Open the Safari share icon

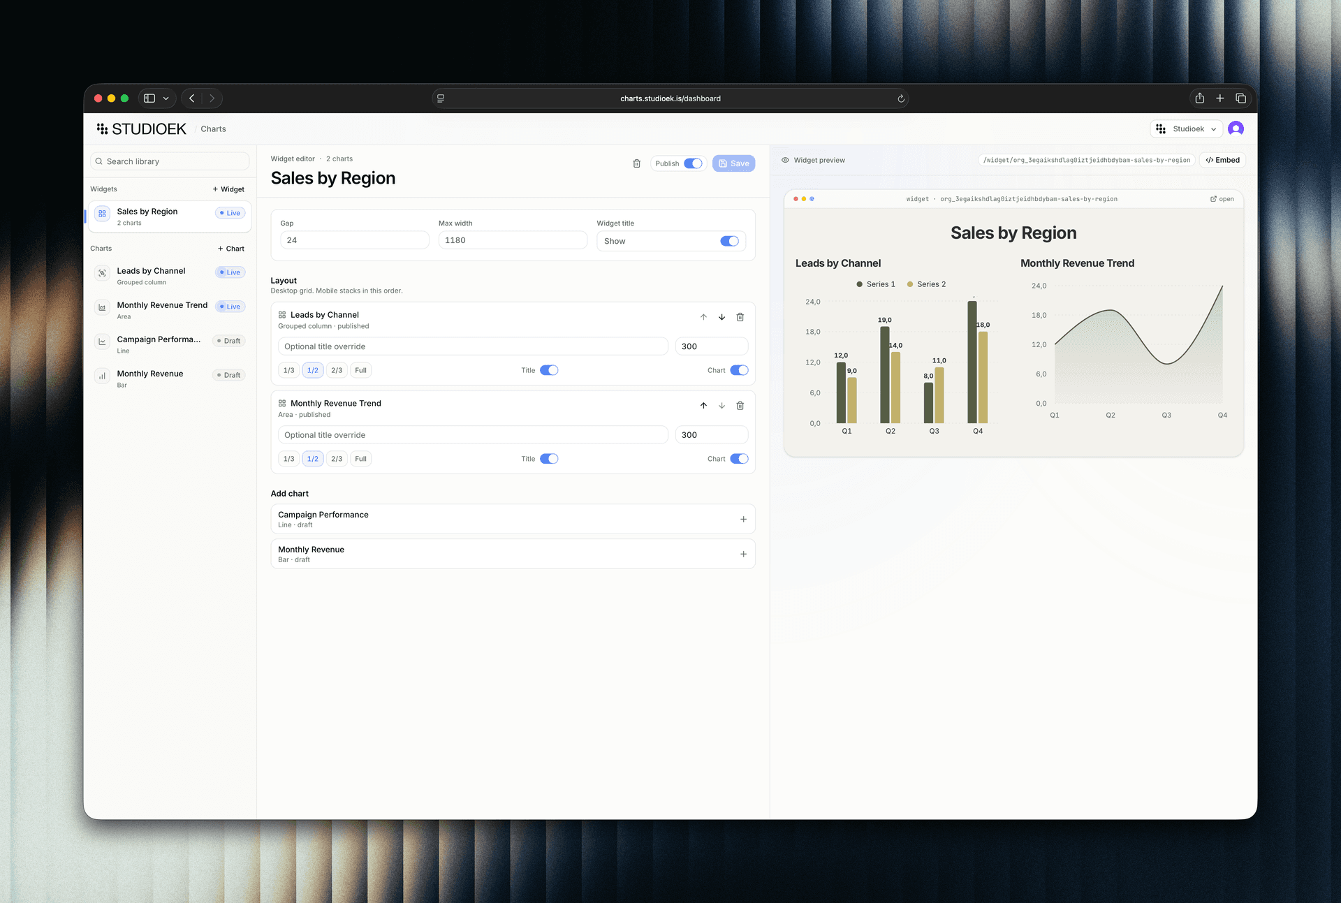(1199, 98)
